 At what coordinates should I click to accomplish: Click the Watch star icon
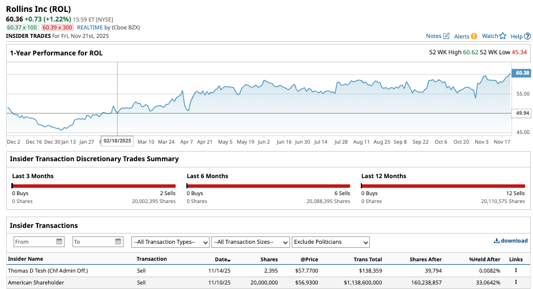click(502, 36)
